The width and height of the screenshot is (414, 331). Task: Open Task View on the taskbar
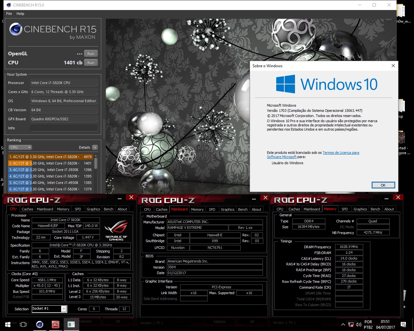tap(23, 324)
